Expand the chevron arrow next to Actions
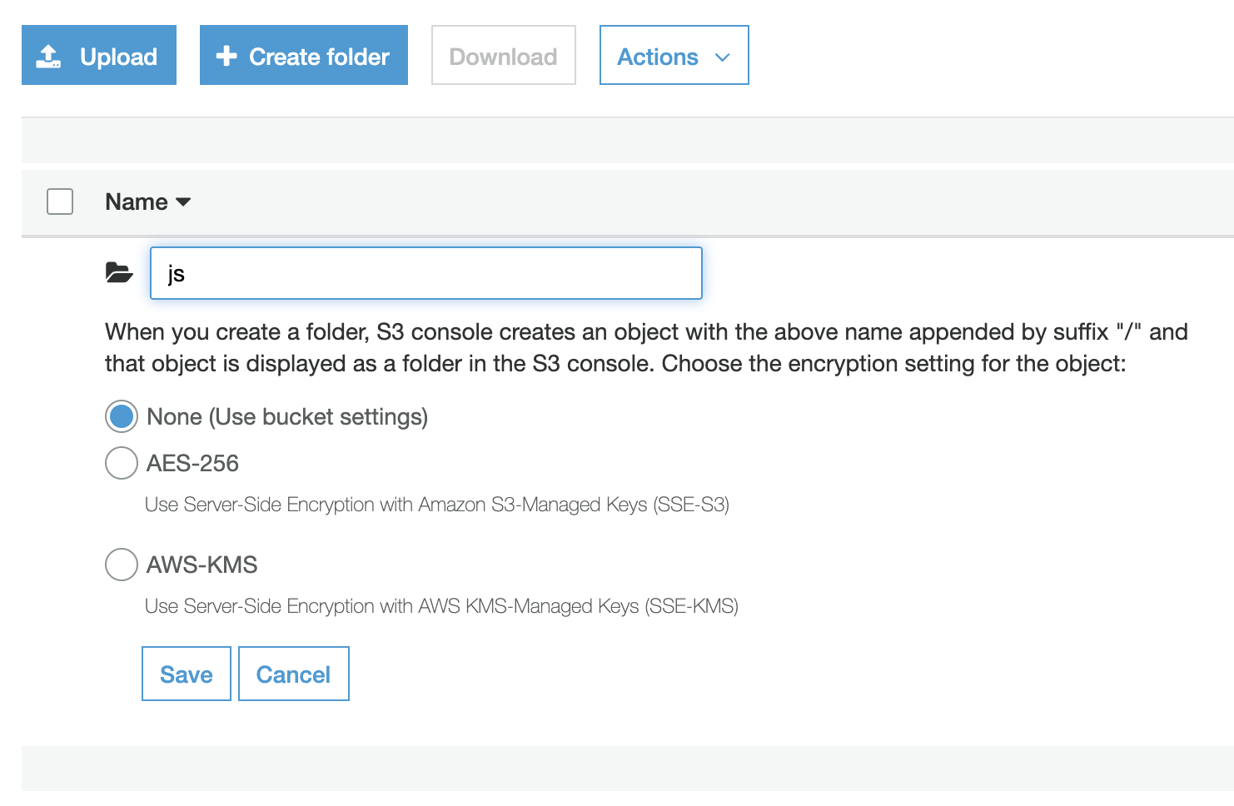1234x806 pixels. click(723, 57)
